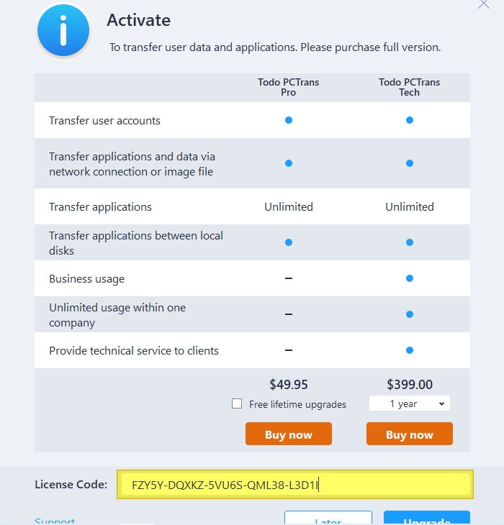This screenshot has height=525, width=504.
Task: Click the blue info icon beside Activate
Action: (63, 31)
